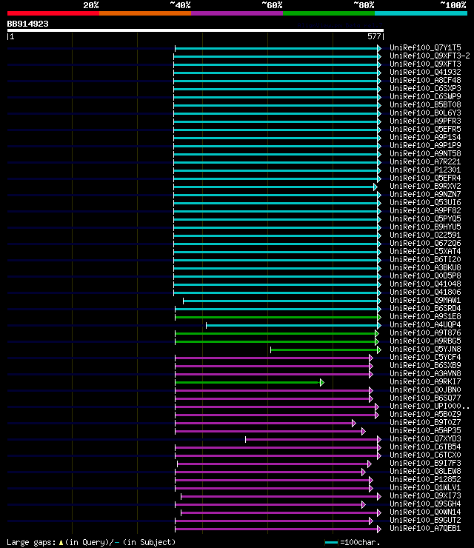
Task: Click the UniRef100_UPI000.. truncated label
Action: 430,406
